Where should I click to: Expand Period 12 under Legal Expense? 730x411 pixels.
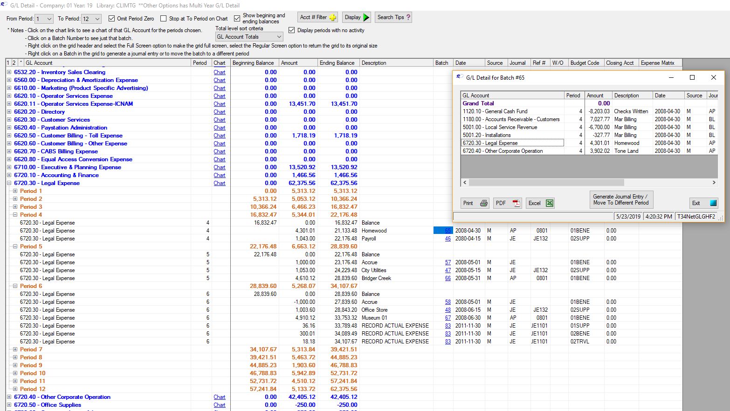coord(15,389)
